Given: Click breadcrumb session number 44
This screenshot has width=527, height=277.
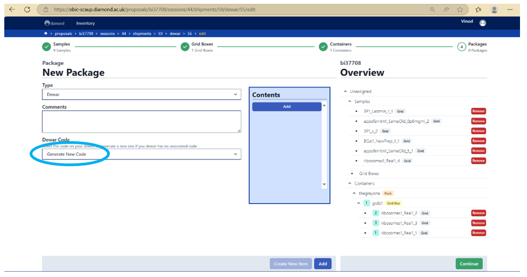Looking at the screenshot, I should pyautogui.click(x=124, y=33).
